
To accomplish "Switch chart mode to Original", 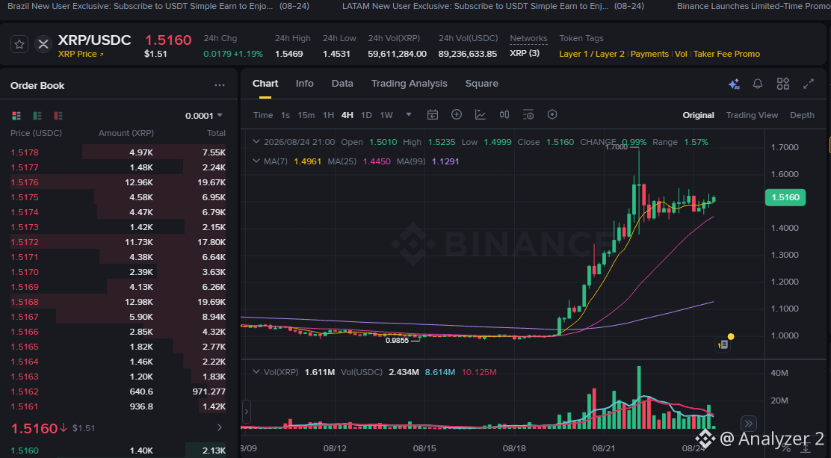I will pos(698,115).
